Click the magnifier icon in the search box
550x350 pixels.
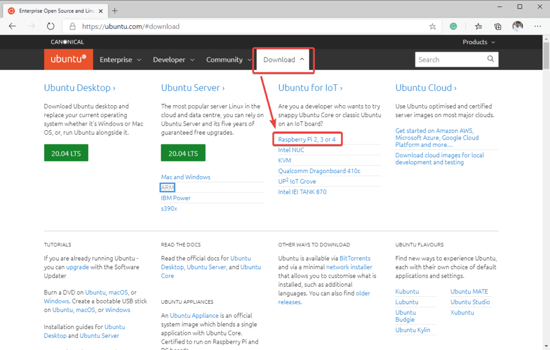click(490, 60)
